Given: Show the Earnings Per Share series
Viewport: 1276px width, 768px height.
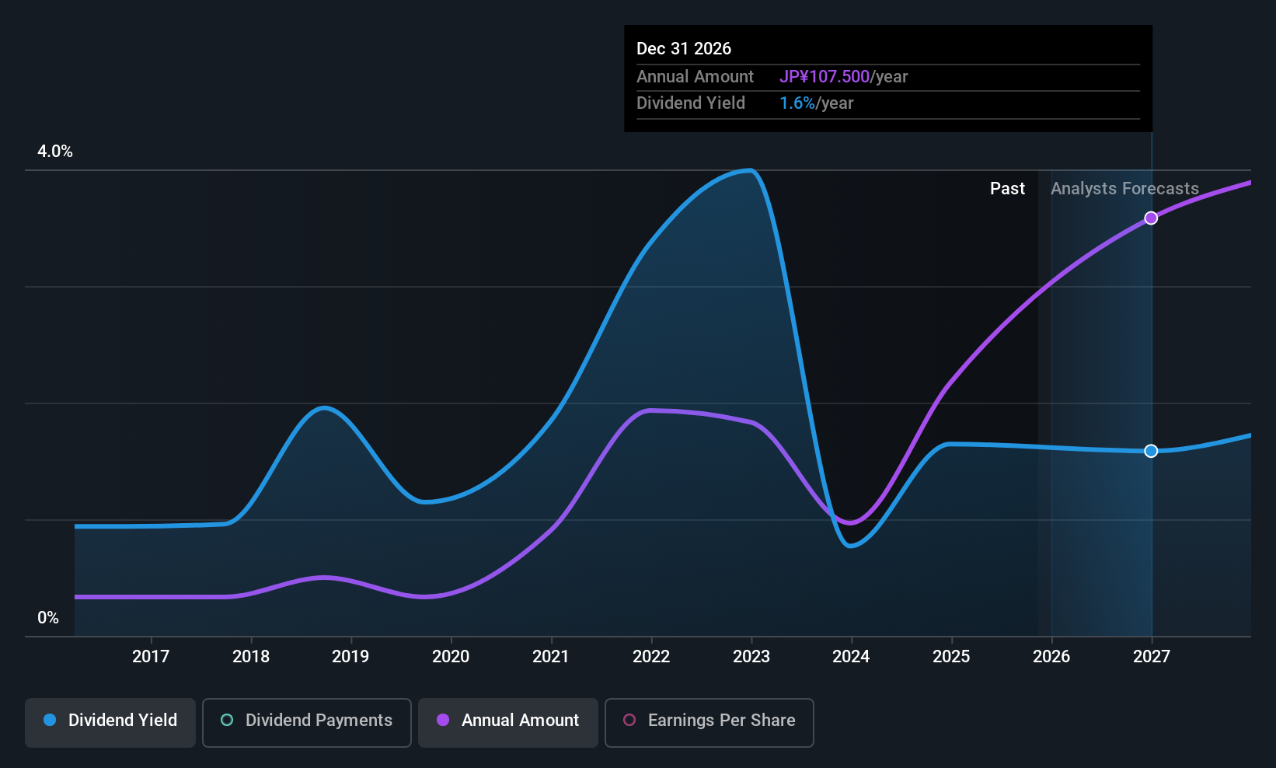Looking at the screenshot, I should tap(709, 722).
